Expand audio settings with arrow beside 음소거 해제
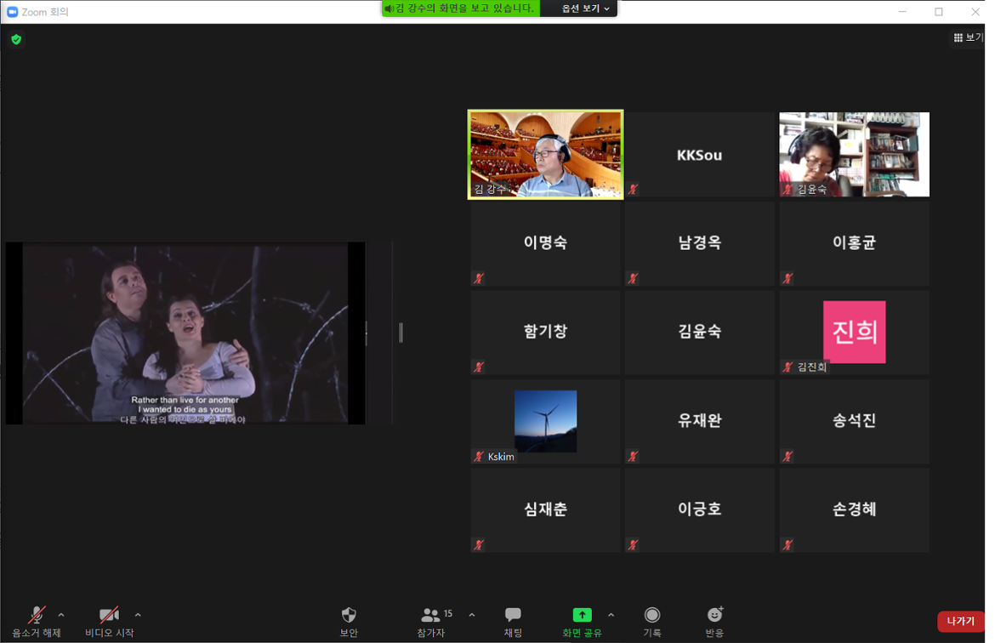995x643 pixels. click(60, 614)
